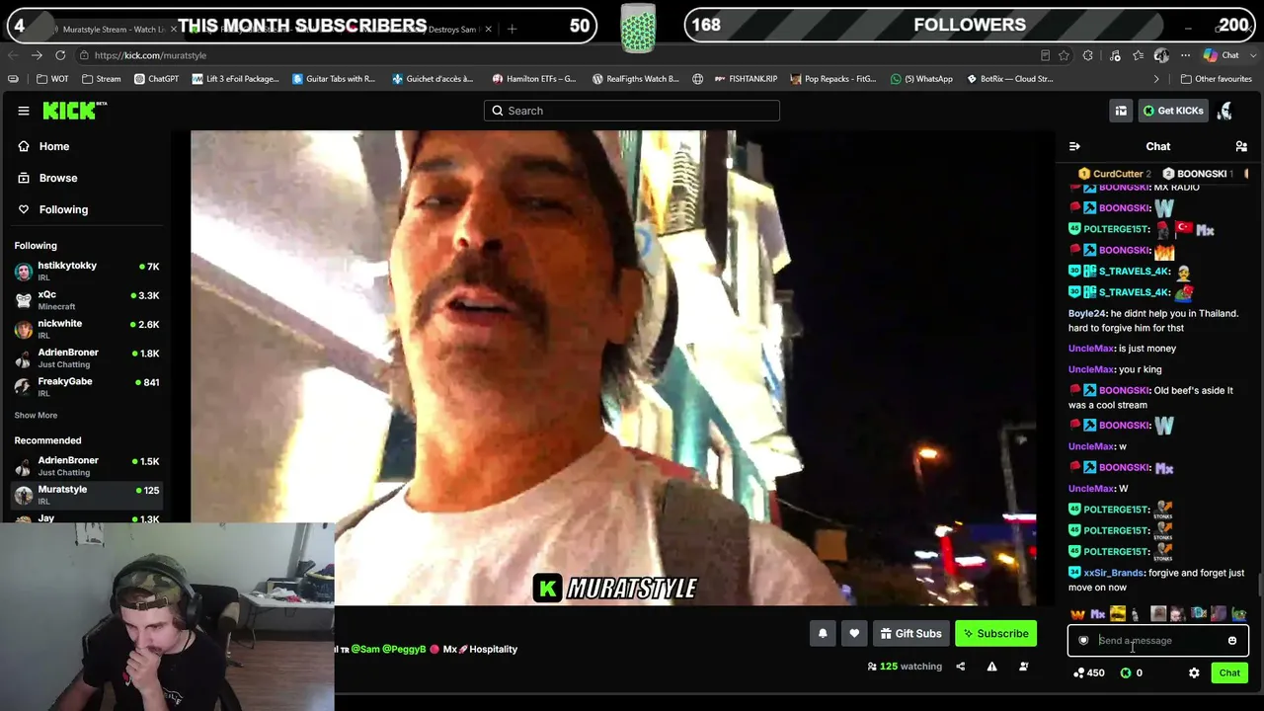This screenshot has height=711, width=1264.
Task: Click the 125 watching viewer count
Action: tap(905, 667)
